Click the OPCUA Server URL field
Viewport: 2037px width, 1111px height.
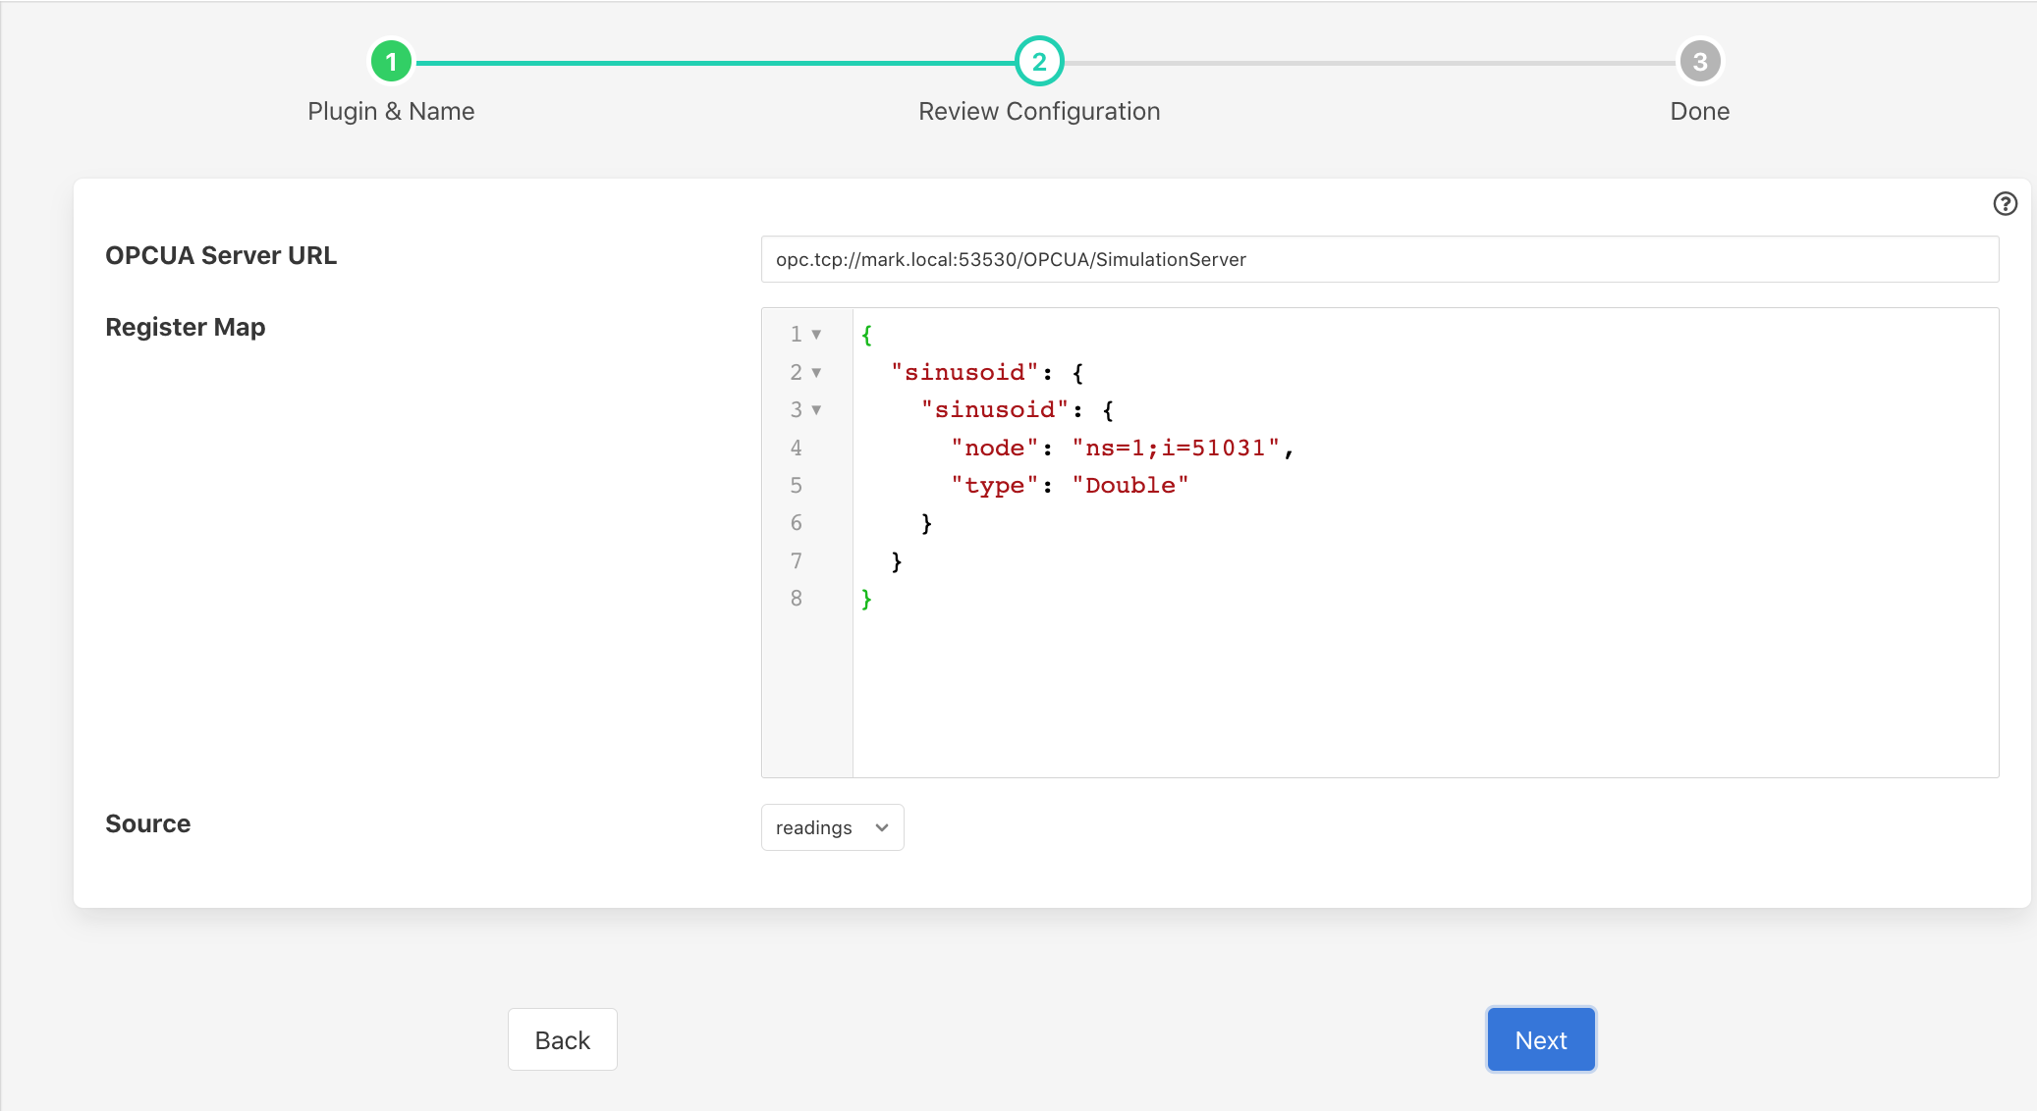tap(1379, 259)
